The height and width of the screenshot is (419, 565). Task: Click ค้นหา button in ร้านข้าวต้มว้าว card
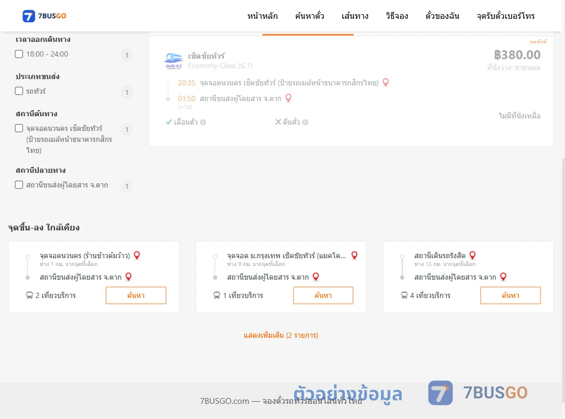[x=136, y=295]
